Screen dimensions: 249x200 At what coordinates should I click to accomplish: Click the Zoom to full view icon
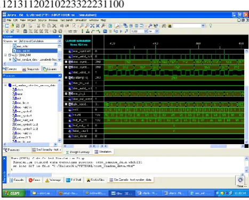pyautogui.click(x=92, y=26)
